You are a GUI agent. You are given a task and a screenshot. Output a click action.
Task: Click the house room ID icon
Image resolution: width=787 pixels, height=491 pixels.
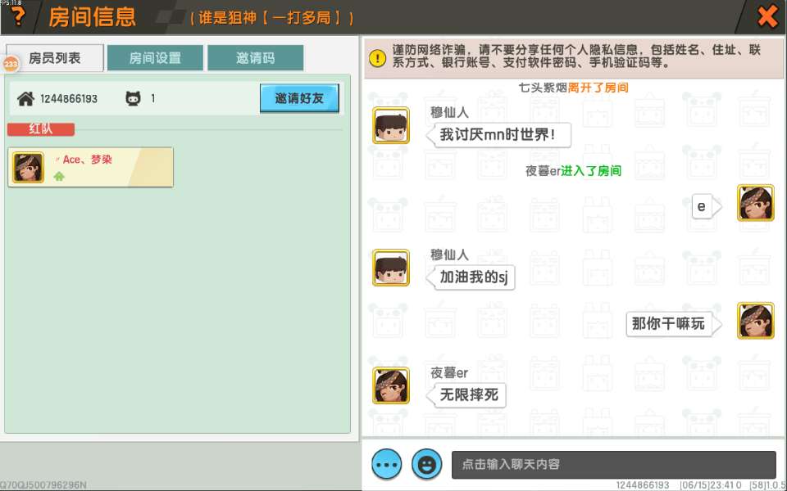[x=26, y=99]
